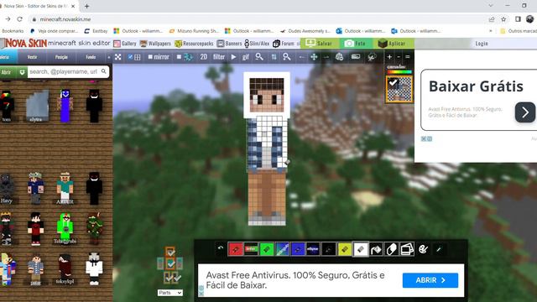This screenshot has height=302, width=537.
Task: Open the color palette tool
Action: (423, 249)
